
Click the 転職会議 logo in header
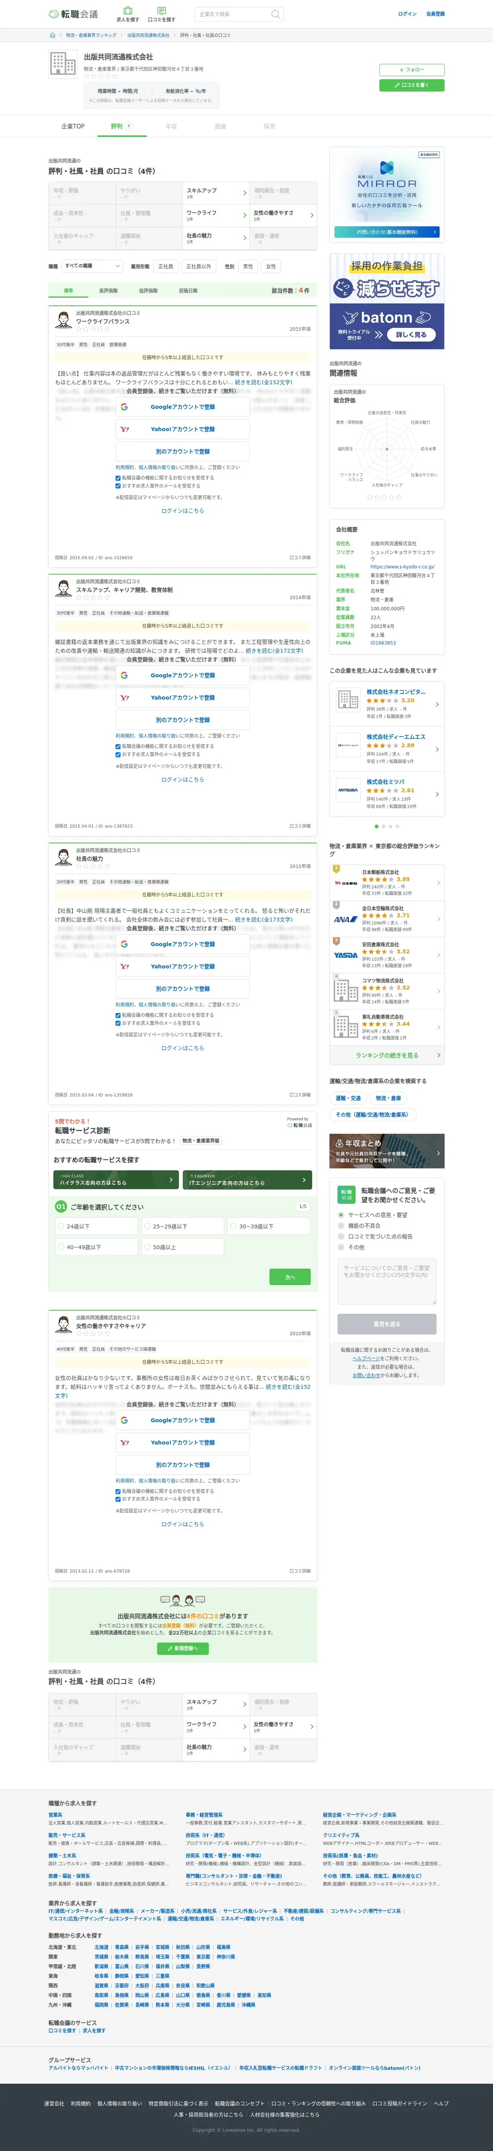click(73, 14)
